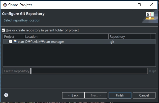Click the plan project folder icon
159x103 pixels.
pos(15,41)
